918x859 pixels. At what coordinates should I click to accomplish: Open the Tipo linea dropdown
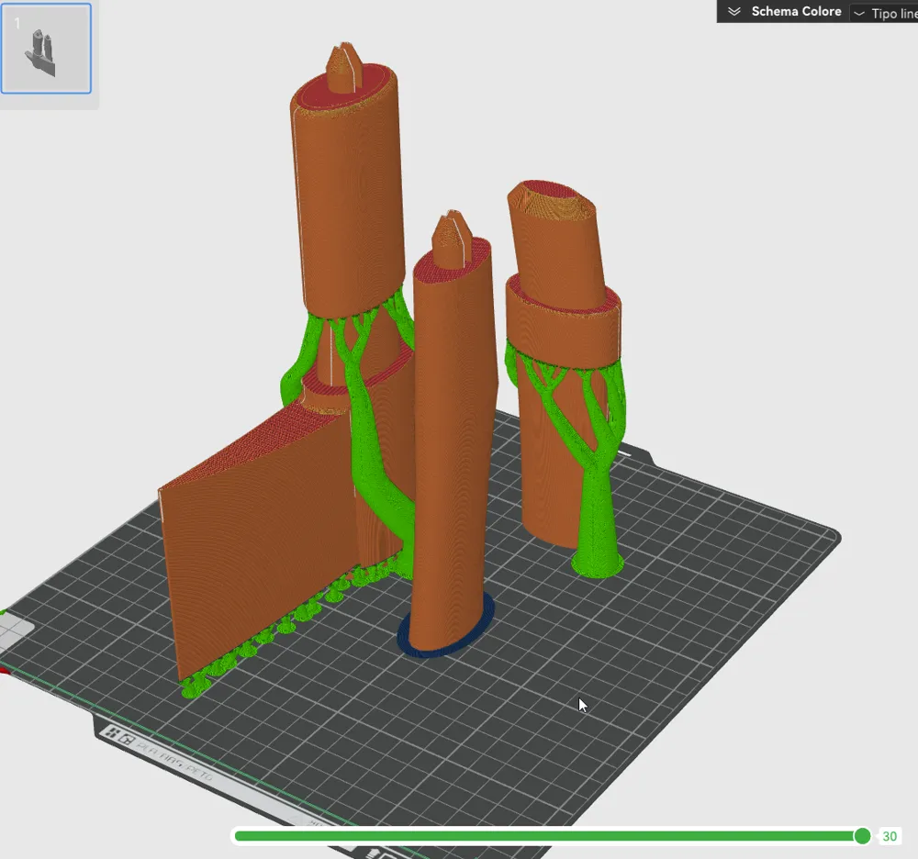pyautogui.click(x=885, y=13)
